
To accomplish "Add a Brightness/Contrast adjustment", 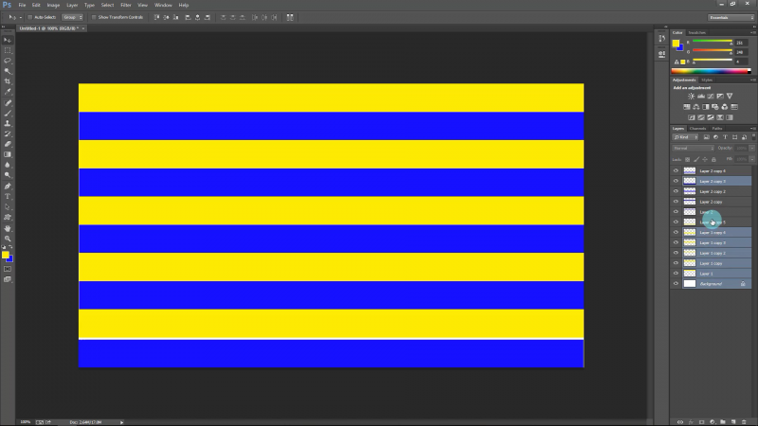I will coord(692,97).
